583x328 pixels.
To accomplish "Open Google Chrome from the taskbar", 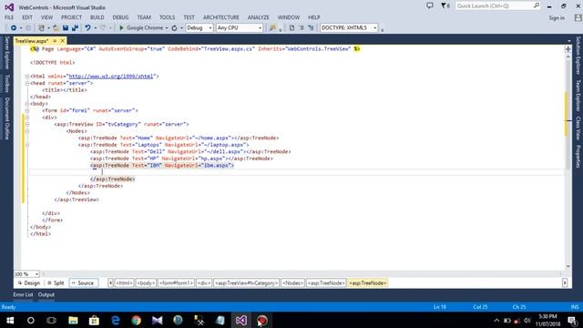I will pyautogui.click(x=136, y=320).
